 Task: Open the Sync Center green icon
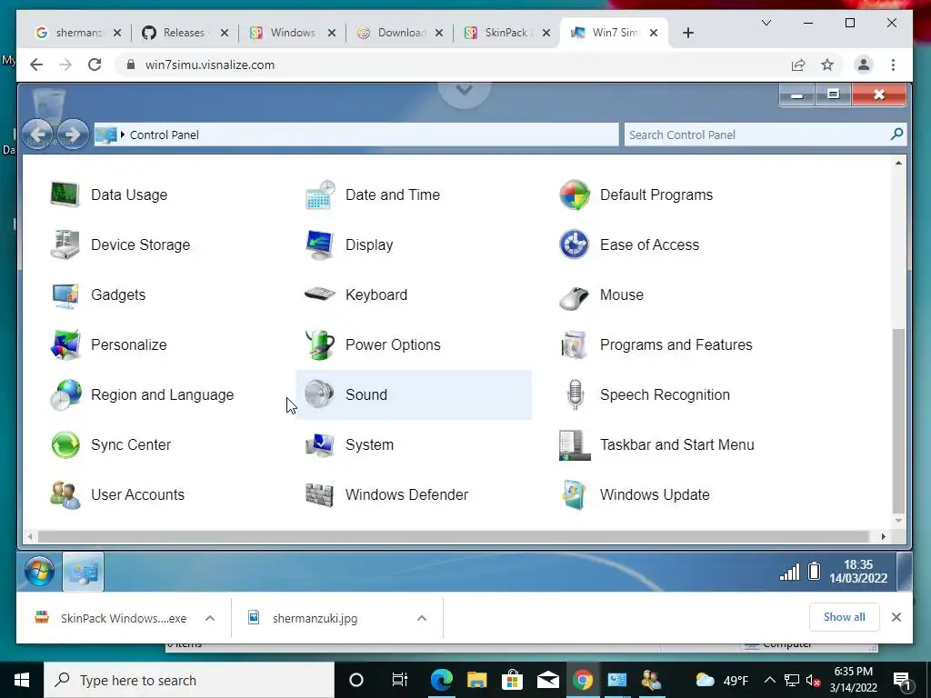pos(65,444)
